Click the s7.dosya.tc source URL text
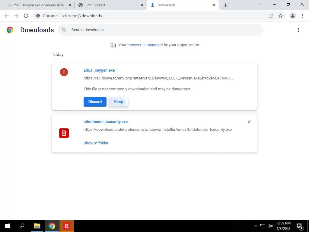The width and height of the screenshot is (309, 232). coord(158,78)
